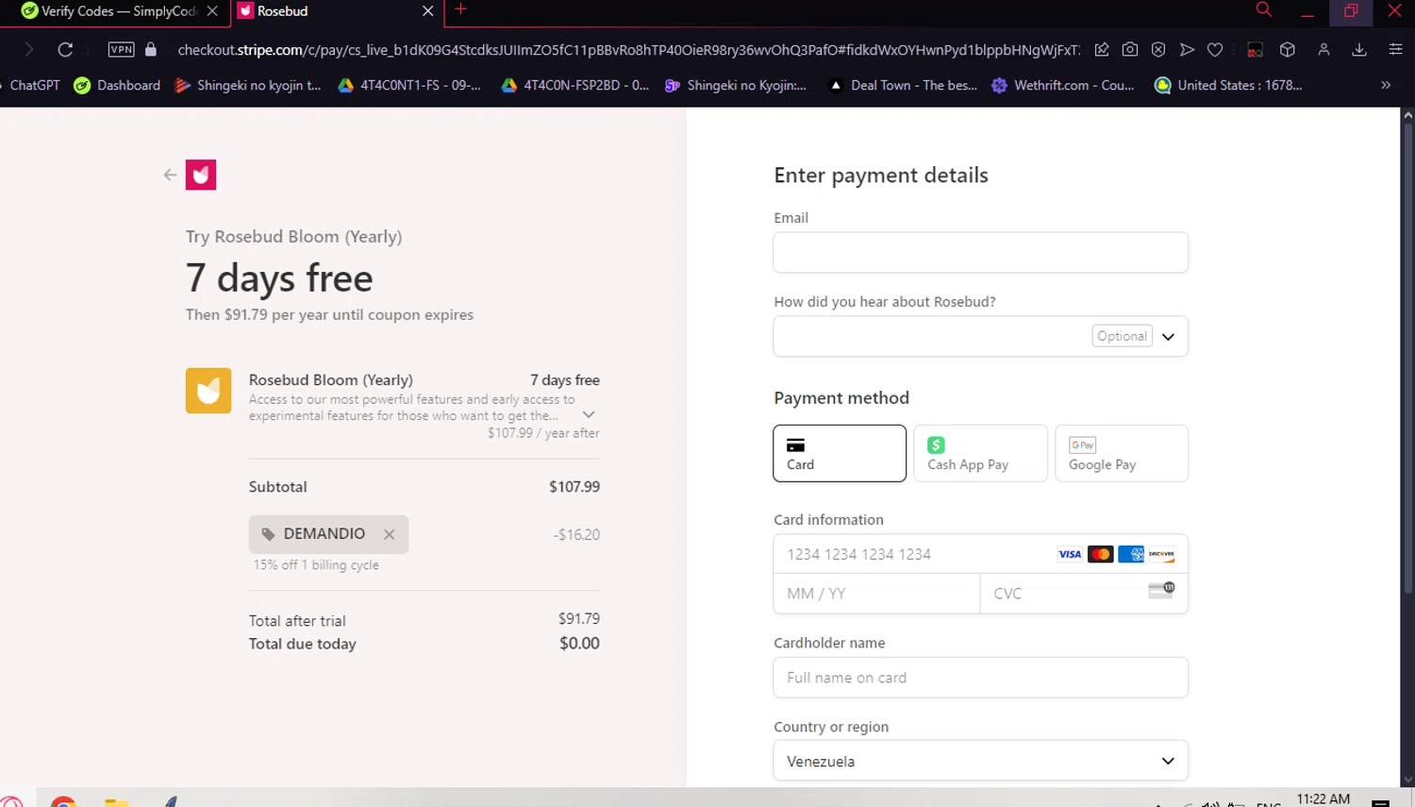This screenshot has width=1415, height=807.
Task: Select Google Pay payment method
Action: (1122, 453)
